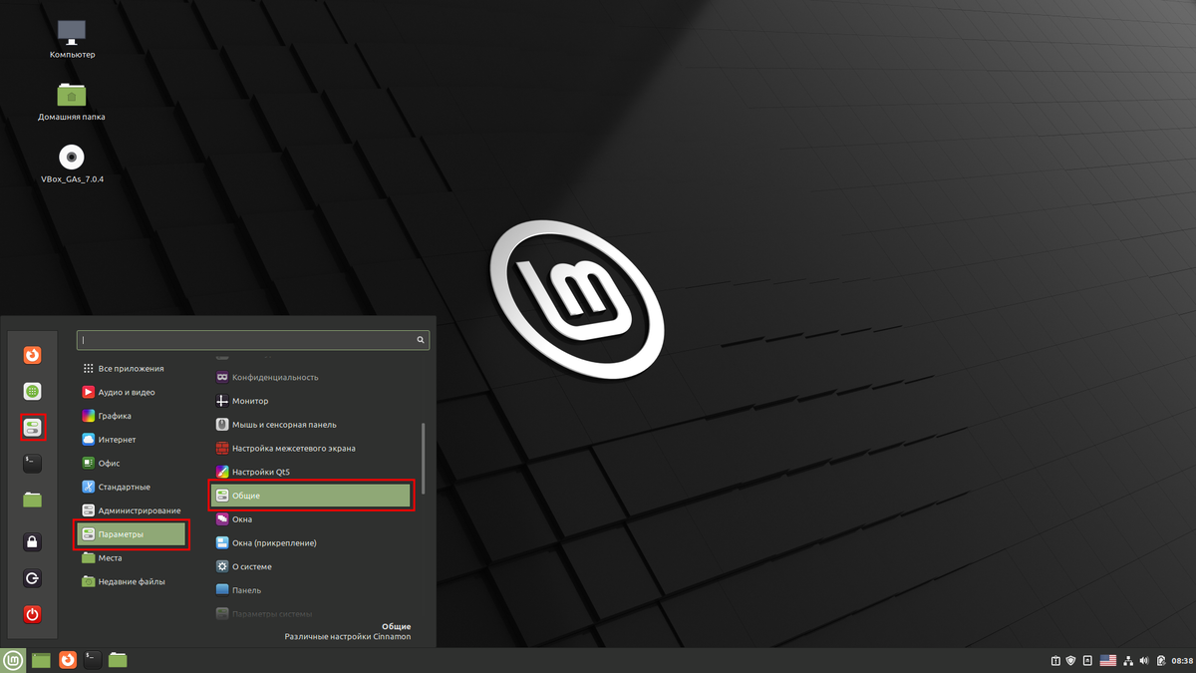Click the volume speaker tray icon
The width and height of the screenshot is (1196, 673).
(x=1144, y=660)
